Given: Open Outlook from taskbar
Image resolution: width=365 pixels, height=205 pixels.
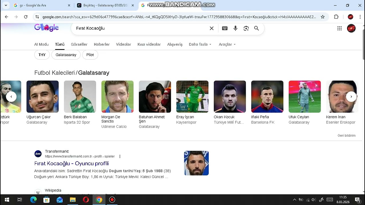Looking at the screenshot, I should (60, 200).
